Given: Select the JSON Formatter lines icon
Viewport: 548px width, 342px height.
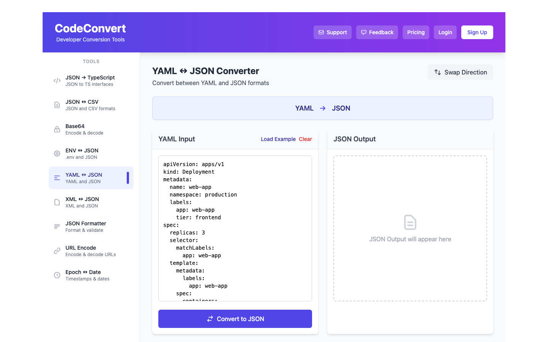Looking at the screenshot, I should pyautogui.click(x=57, y=226).
